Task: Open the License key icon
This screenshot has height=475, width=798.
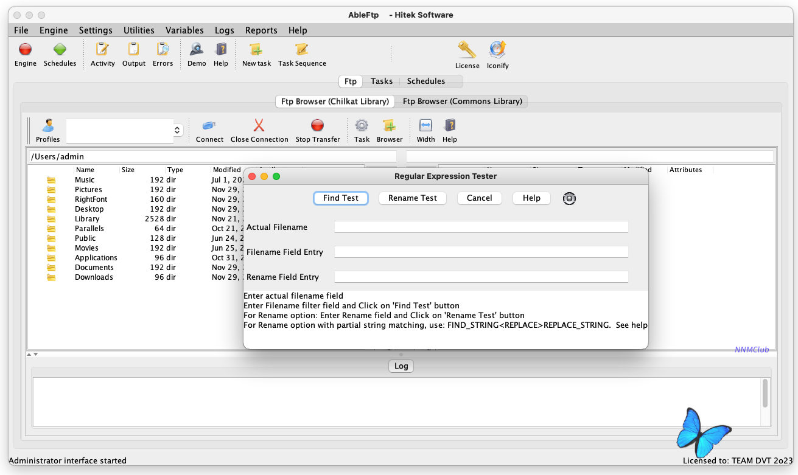Action: coord(467,50)
